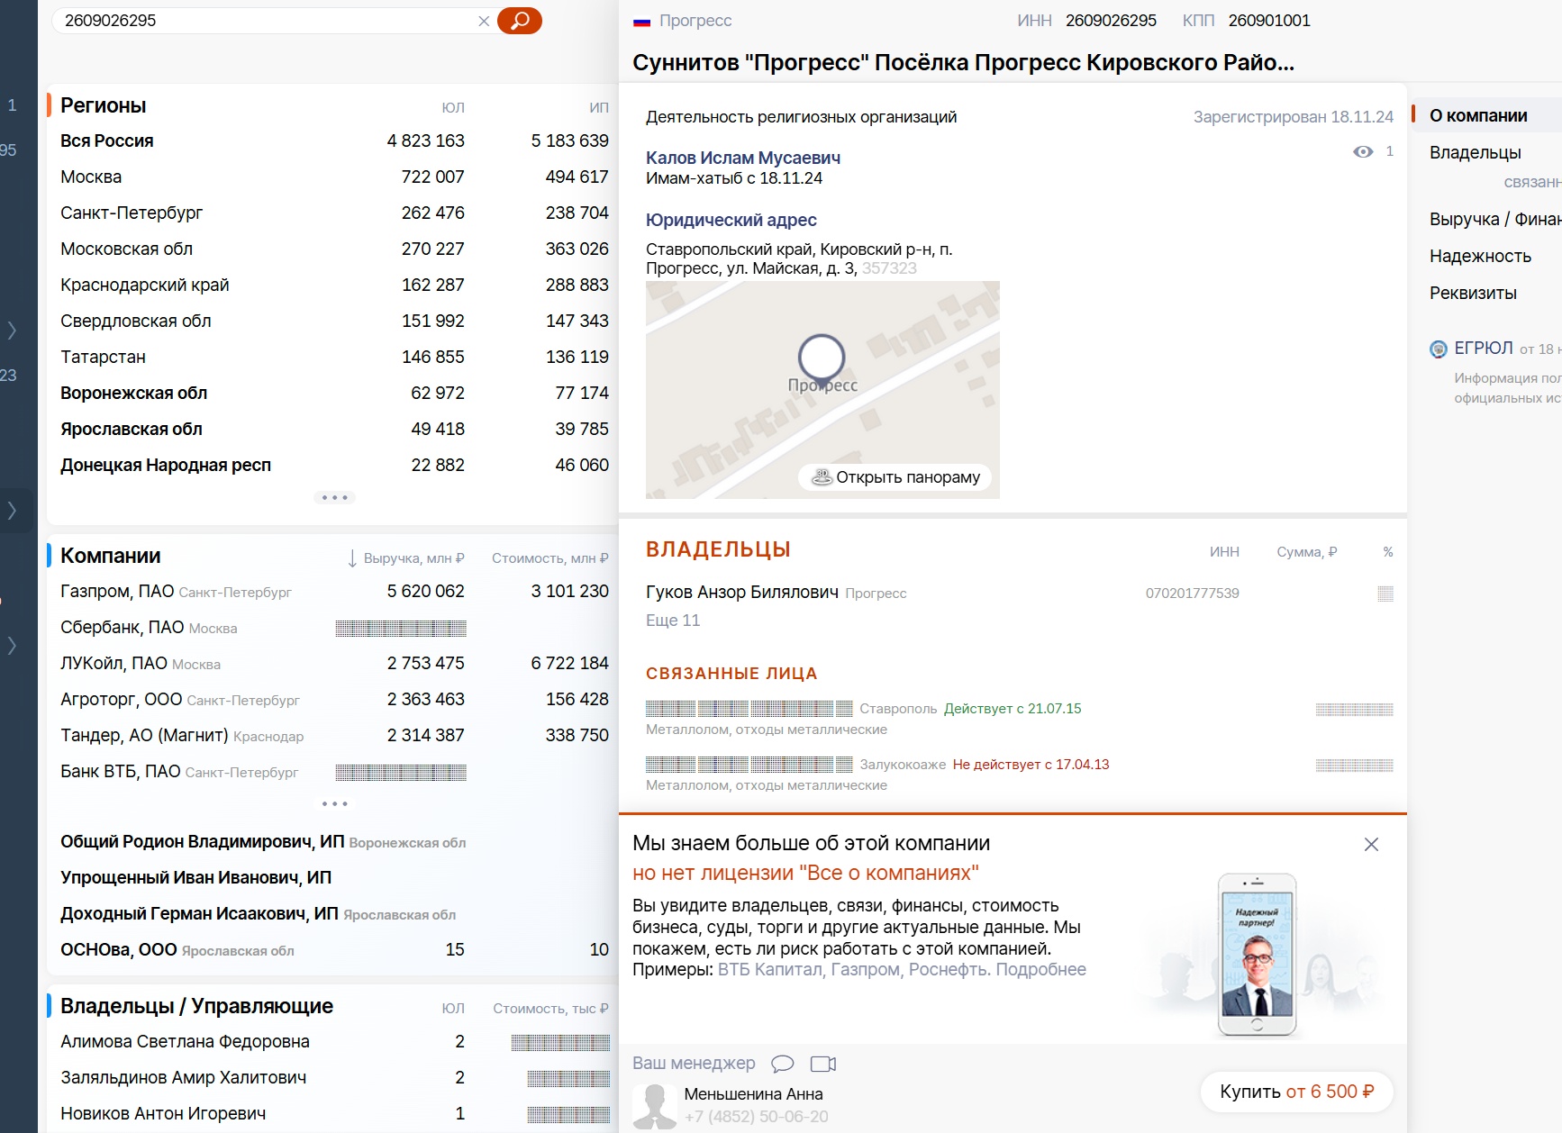This screenshot has width=1562, height=1133.
Task: Click Купить от 6 500 ₽ button
Action: pyautogui.click(x=1296, y=1092)
